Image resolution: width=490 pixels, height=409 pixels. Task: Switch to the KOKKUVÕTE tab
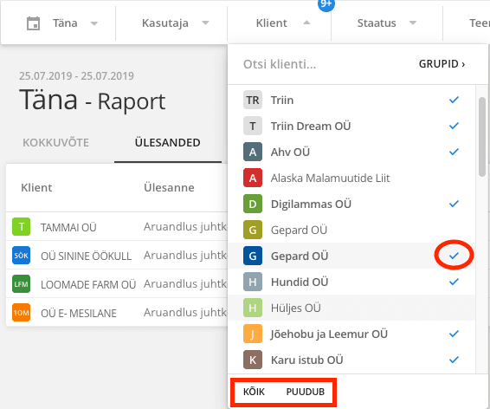click(x=55, y=143)
